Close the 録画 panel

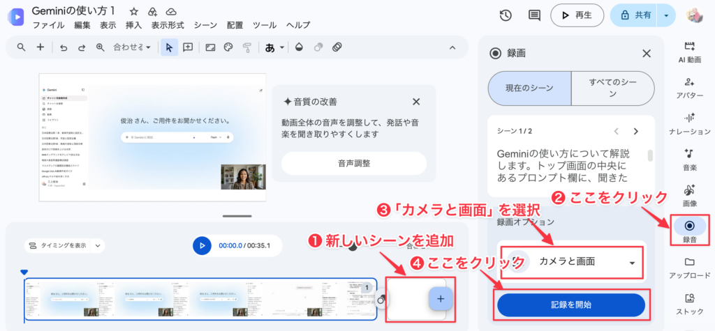click(x=646, y=54)
